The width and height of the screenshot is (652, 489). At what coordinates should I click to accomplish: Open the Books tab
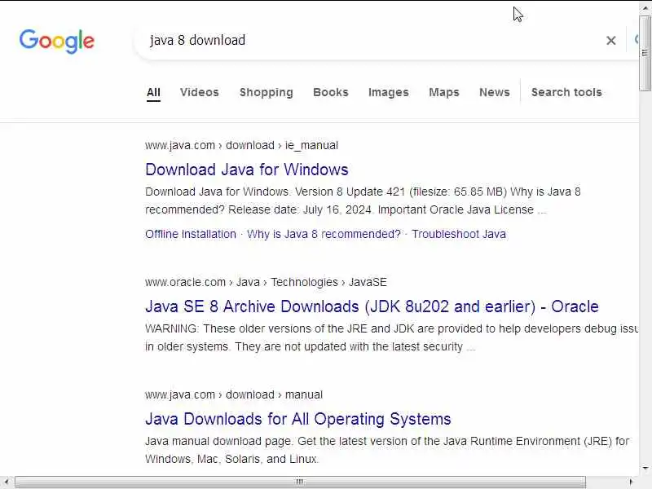(331, 92)
